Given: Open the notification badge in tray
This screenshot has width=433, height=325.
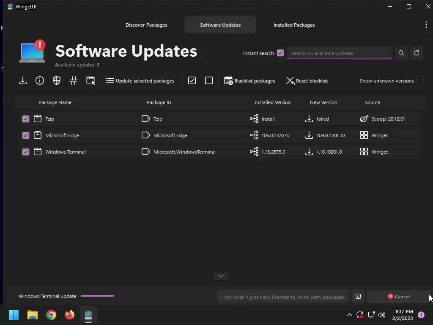Looking at the screenshot, I should [421, 315].
